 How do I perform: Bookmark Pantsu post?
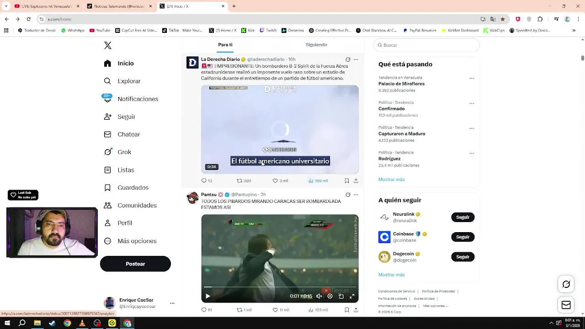pos(347,310)
